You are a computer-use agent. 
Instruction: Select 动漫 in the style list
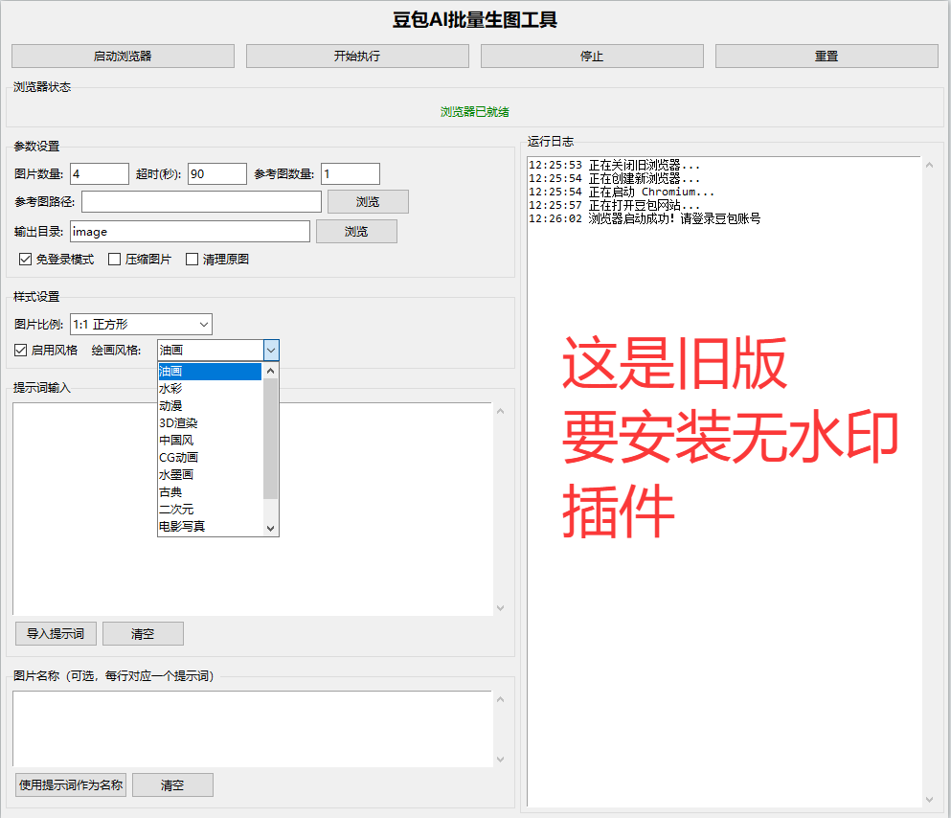coord(210,406)
